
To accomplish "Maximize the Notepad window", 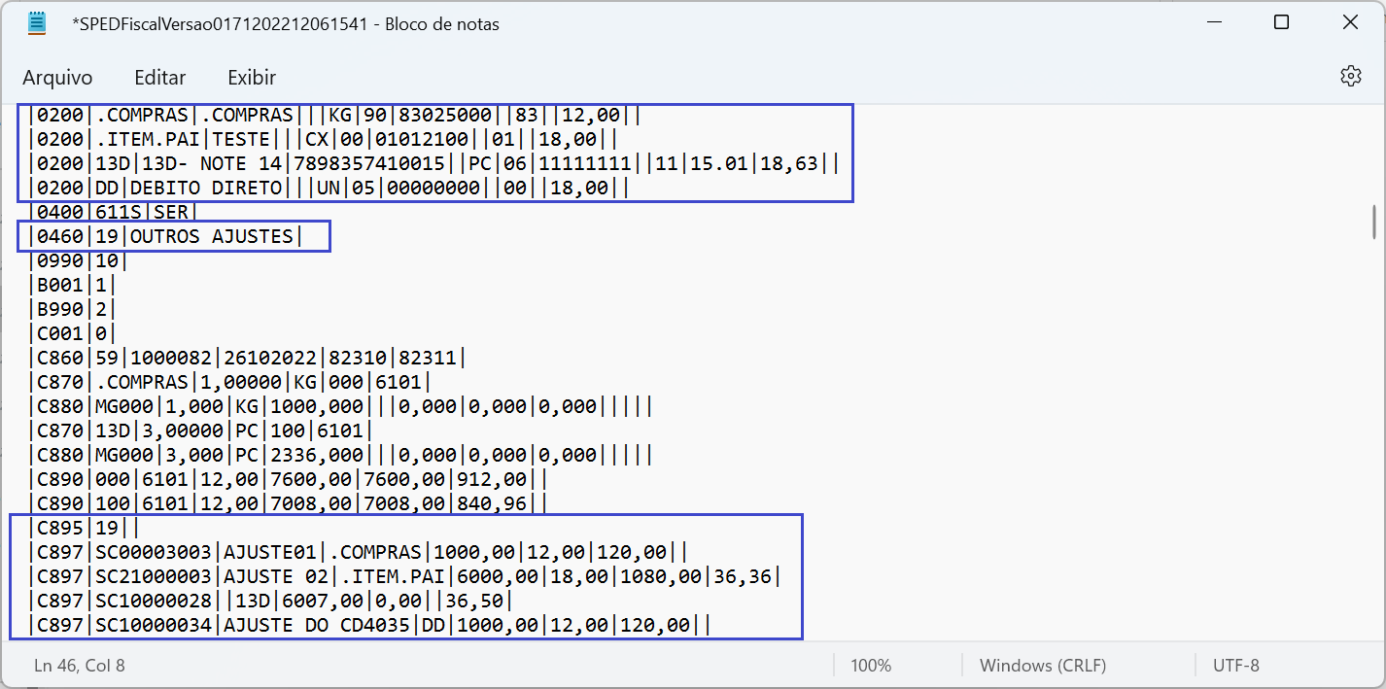I will point(1281,23).
